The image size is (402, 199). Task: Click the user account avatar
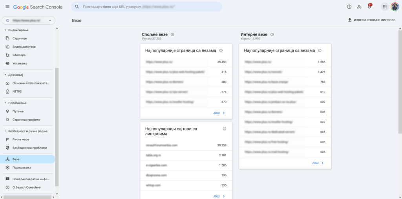click(395, 7)
